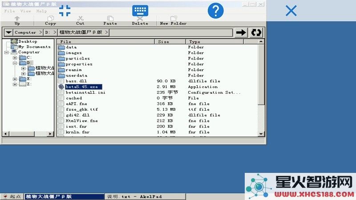Select gdi42.dll file name
This screenshot has width=356, height=200.
pyautogui.click(x=77, y=115)
